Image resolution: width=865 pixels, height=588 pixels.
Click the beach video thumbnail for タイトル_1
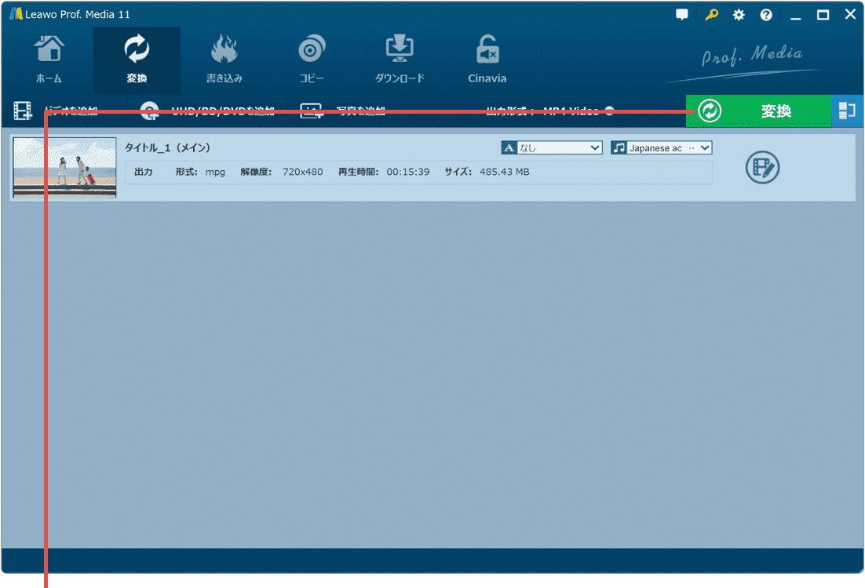point(64,168)
